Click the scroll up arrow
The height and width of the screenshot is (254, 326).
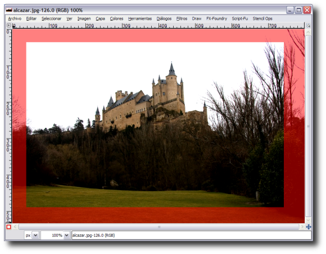(309, 32)
